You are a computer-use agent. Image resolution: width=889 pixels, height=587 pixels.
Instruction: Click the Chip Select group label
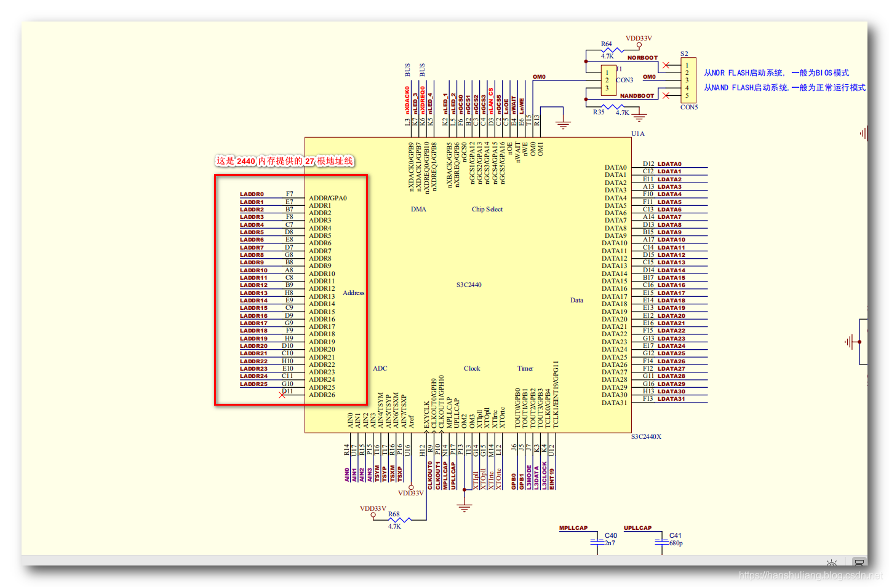(487, 209)
